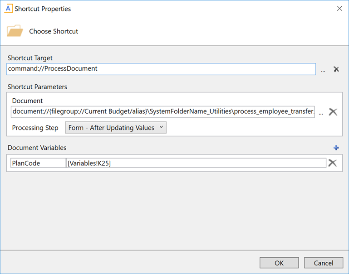The image size is (349, 274).
Task: Delete the PlanCode variable row
Action: pyautogui.click(x=332, y=163)
